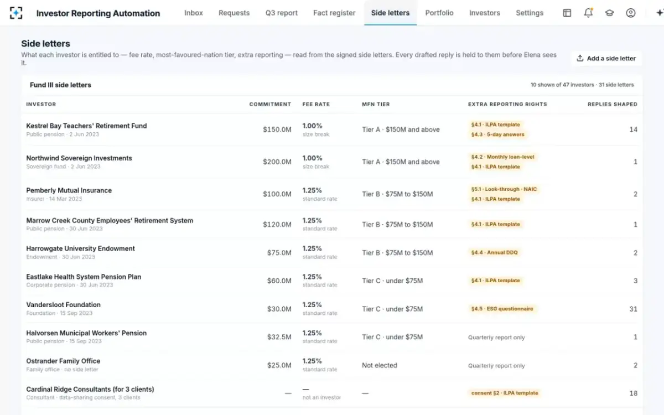Image resolution: width=664 pixels, height=415 pixels.
Task: Go to the Investors tab
Action: click(485, 13)
